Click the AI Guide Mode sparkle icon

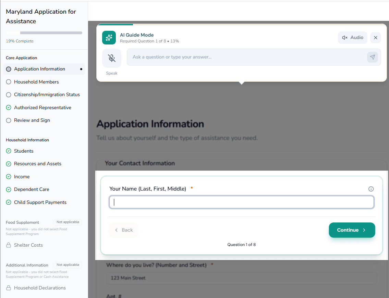[x=109, y=38]
